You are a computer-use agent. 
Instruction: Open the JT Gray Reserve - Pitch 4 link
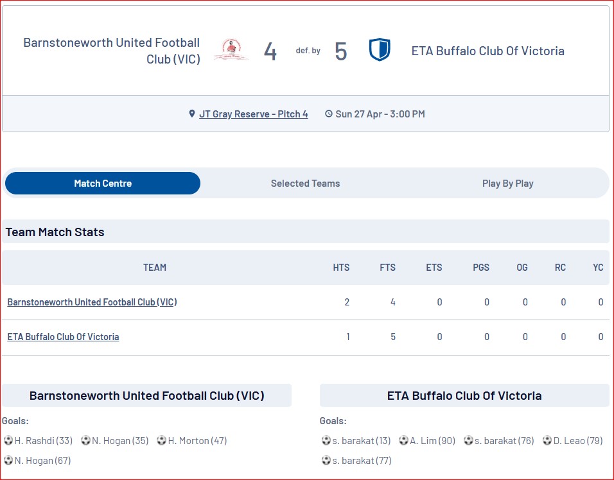[x=253, y=114]
